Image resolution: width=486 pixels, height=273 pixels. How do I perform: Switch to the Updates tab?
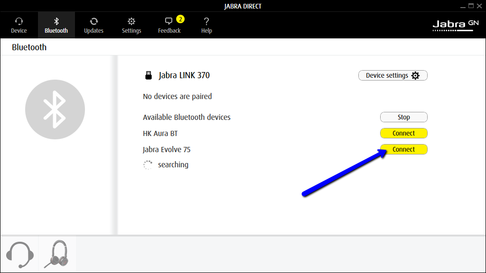93,25
